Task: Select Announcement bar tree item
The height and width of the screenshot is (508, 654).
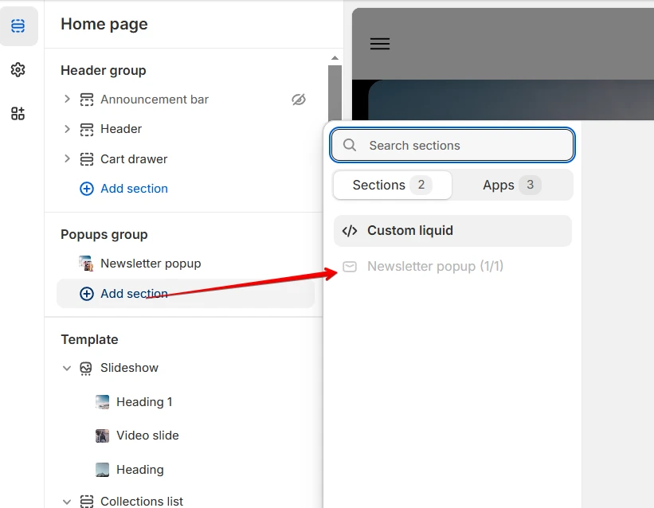Action: click(x=155, y=100)
